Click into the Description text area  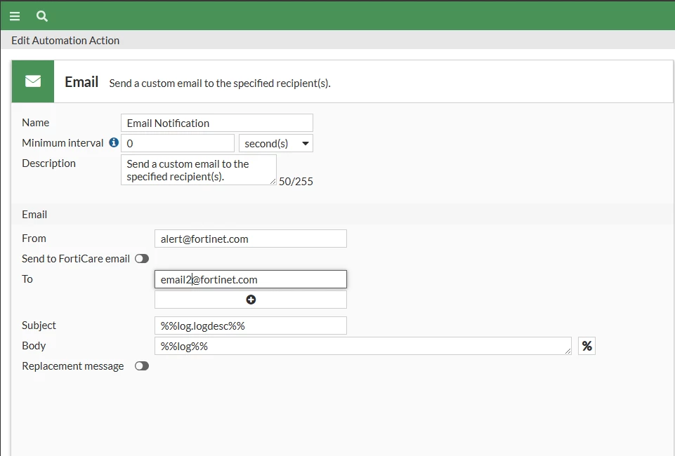[199, 170]
